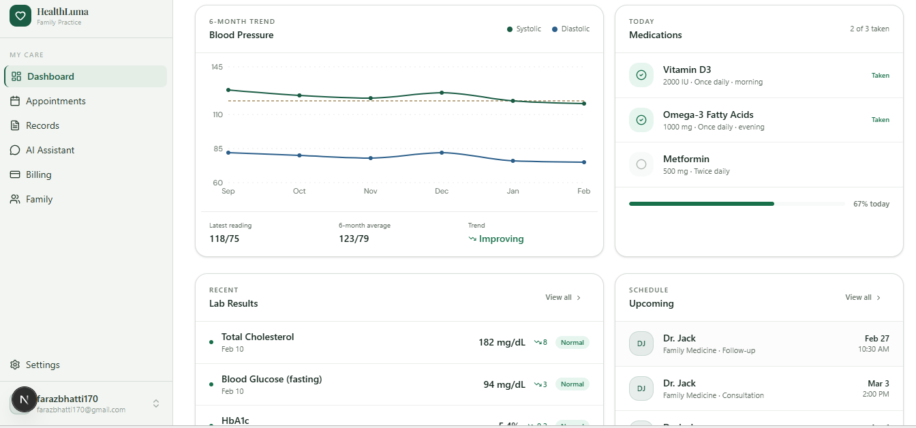Screen dimensions: 916x428
Task: Click the Settings gear icon
Action: pos(15,365)
